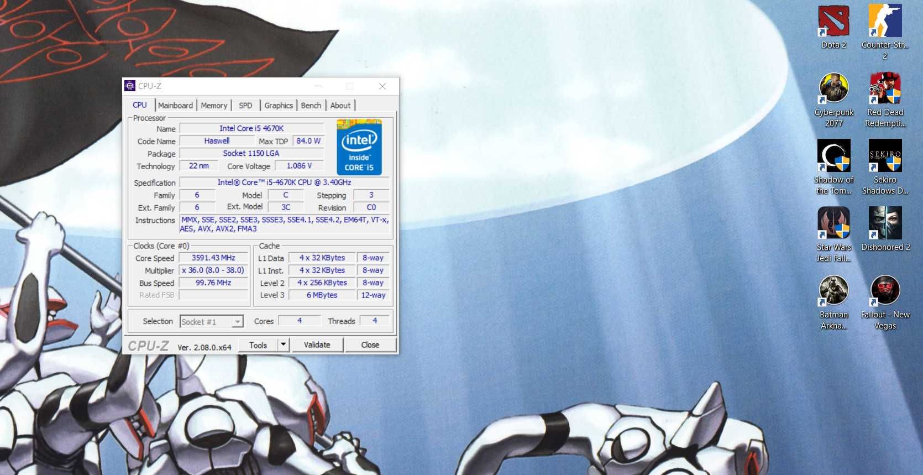Click the Level 3 12-way associativity value
Screen dimensions: 923x475
(x=373, y=295)
